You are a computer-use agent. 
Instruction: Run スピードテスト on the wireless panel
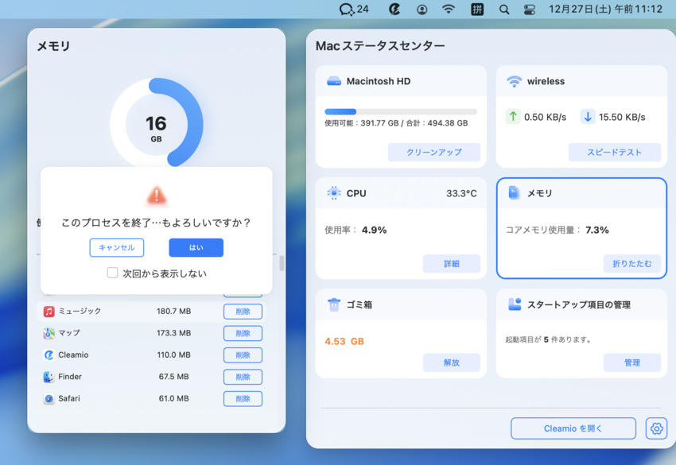[x=615, y=151]
